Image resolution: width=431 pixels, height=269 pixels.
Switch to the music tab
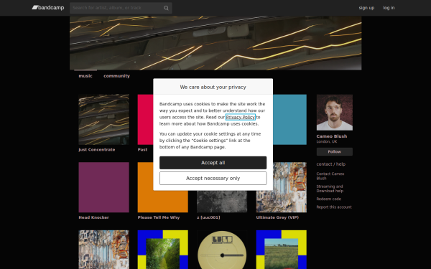85,76
